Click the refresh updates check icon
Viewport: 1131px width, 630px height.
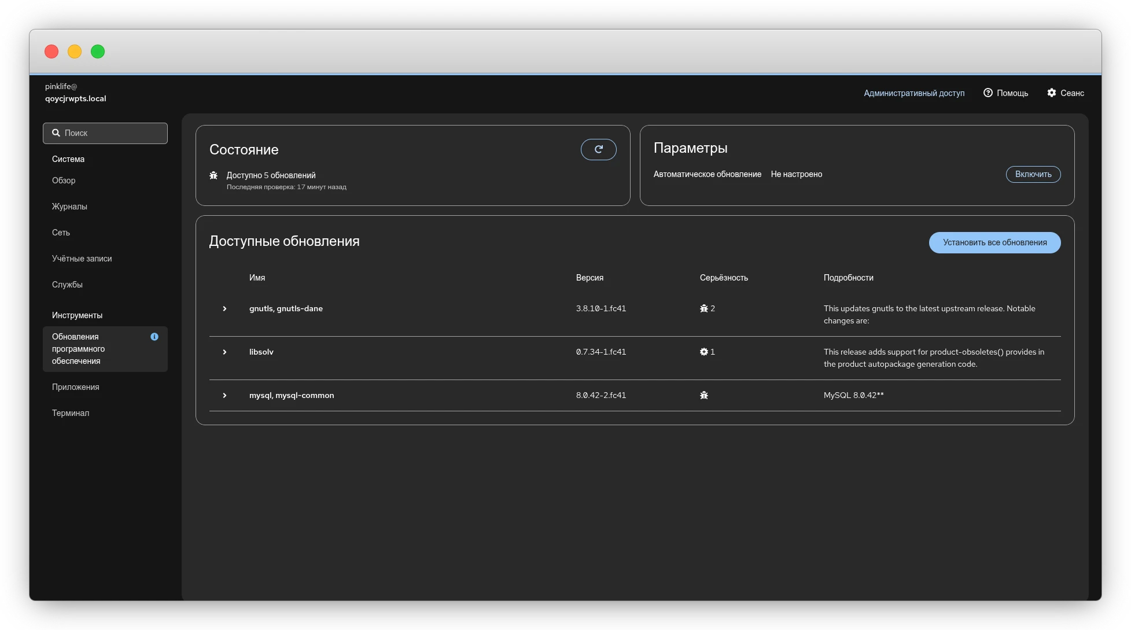[x=598, y=149]
